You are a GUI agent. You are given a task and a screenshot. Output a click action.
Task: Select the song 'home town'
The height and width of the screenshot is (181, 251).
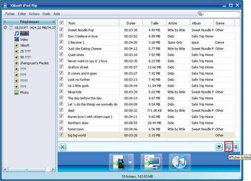pyautogui.click(x=76, y=129)
